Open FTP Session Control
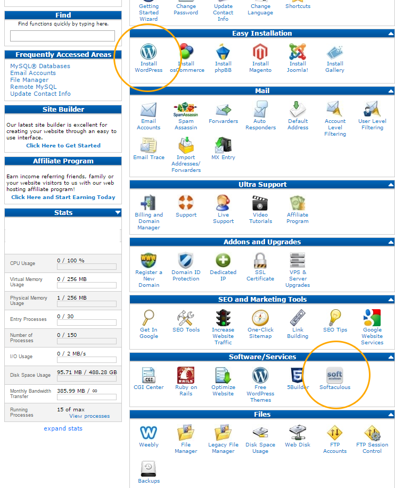This screenshot has height=488, width=395. tap(372, 433)
